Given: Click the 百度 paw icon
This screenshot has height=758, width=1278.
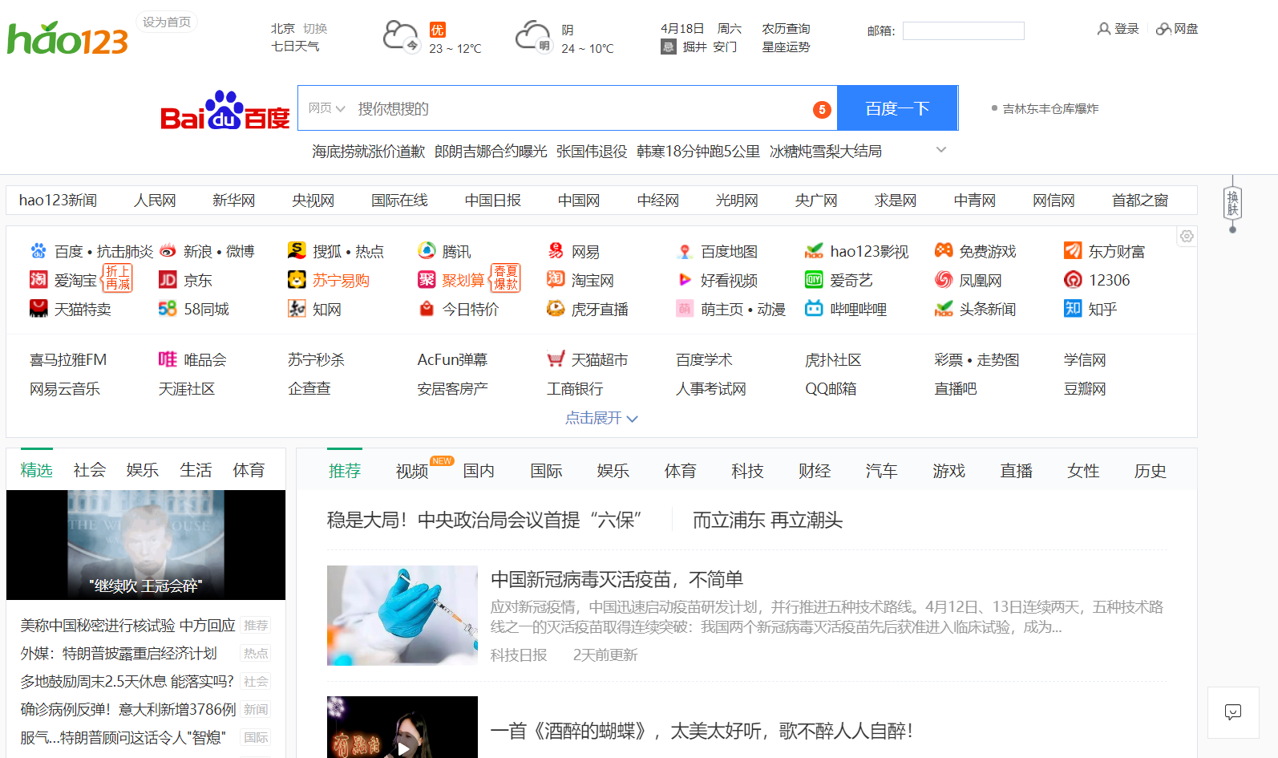Looking at the screenshot, I should click(x=38, y=251).
